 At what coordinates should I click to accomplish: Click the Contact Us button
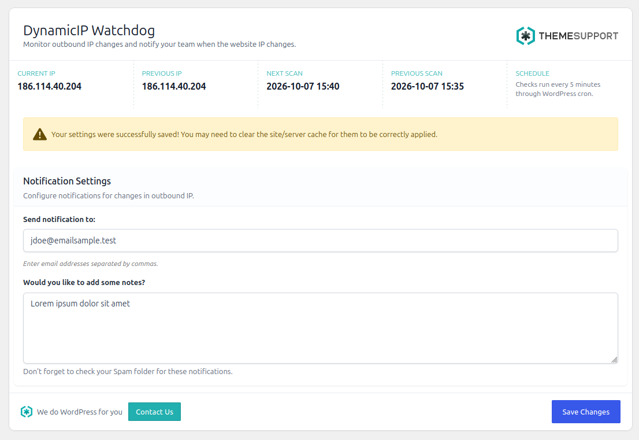[x=154, y=412]
